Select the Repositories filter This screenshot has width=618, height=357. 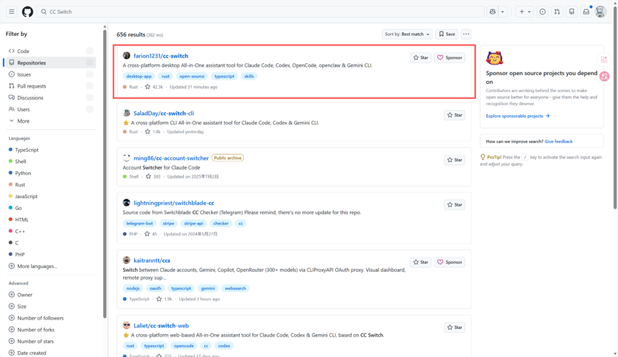pos(51,63)
